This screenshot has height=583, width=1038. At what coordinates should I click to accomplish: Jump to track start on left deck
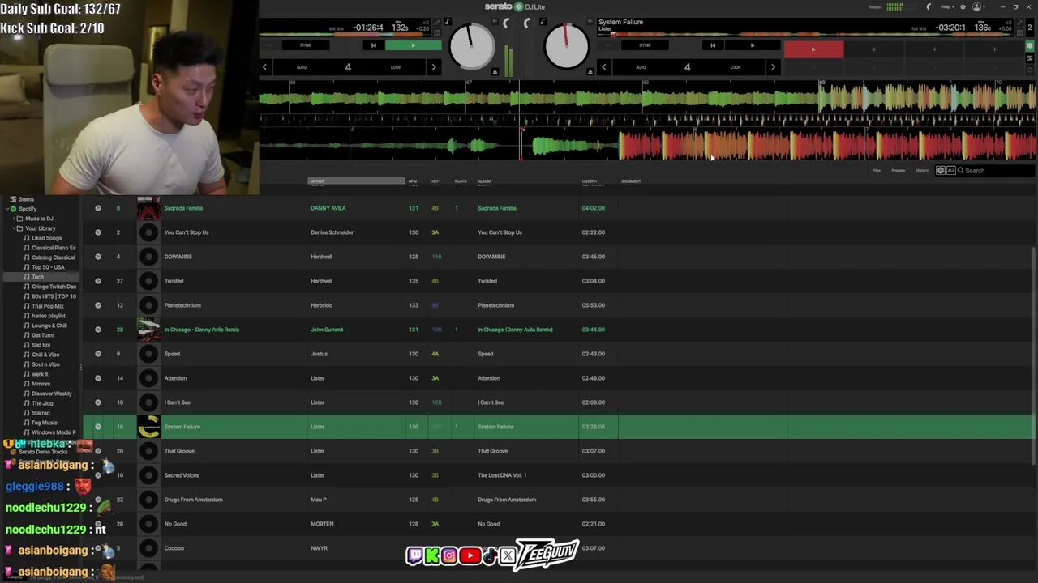pyautogui.click(x=373, y=45)
